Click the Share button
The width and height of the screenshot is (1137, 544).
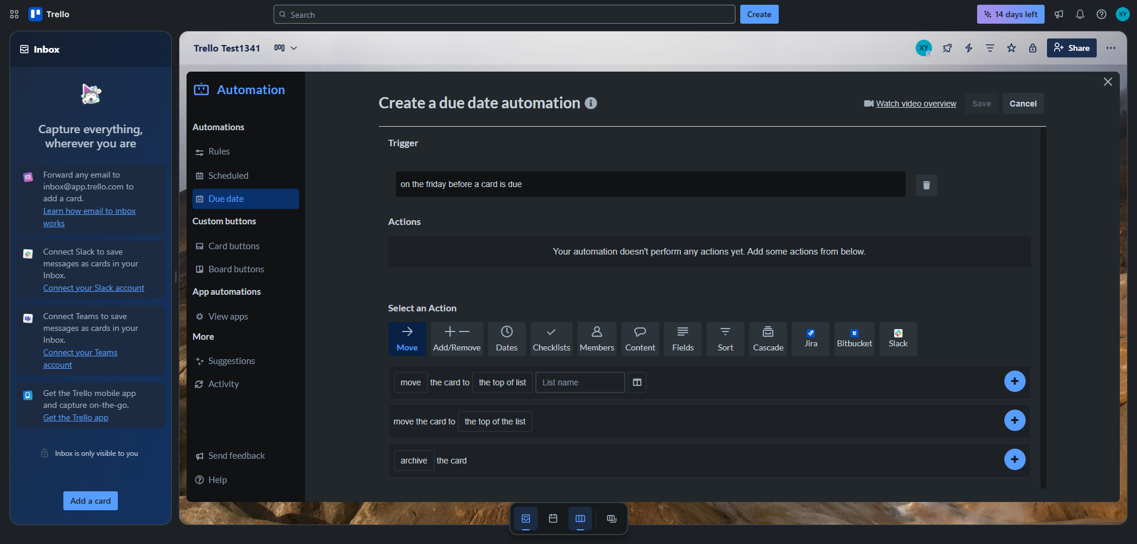[x=1072, y=48]
